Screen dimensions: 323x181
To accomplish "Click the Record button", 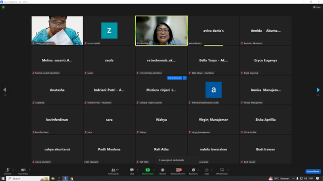I will (x=163, y=171).
